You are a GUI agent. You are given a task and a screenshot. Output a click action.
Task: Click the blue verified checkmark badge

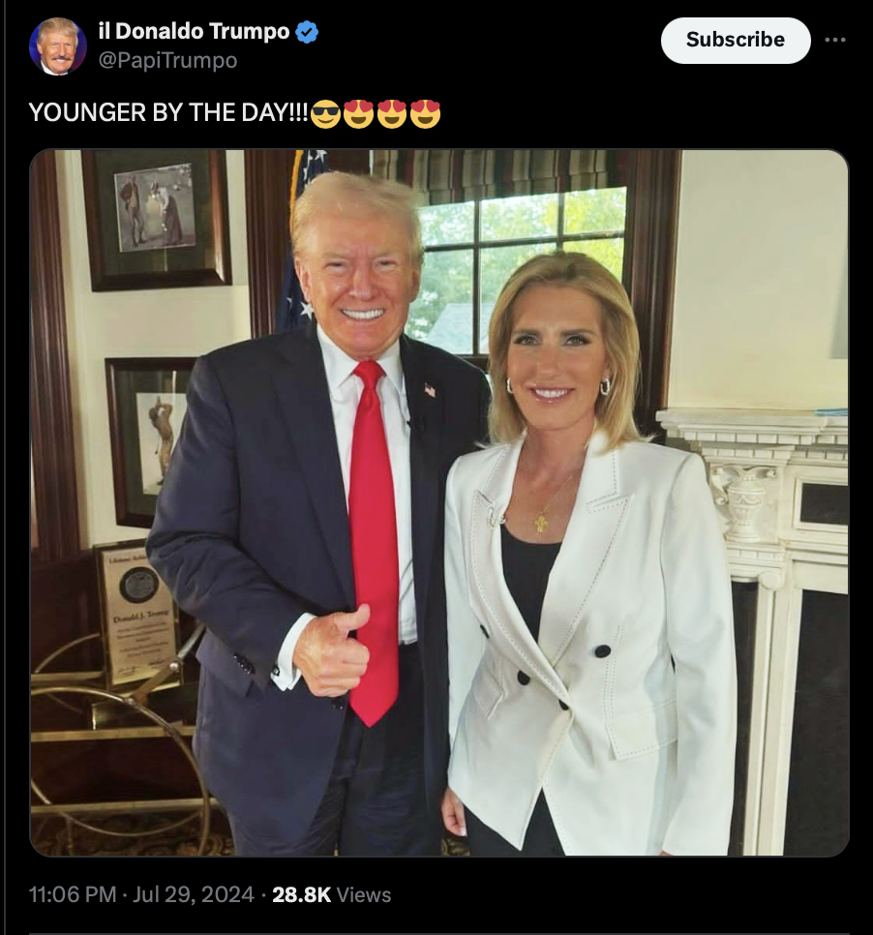(x=307, y=32)
